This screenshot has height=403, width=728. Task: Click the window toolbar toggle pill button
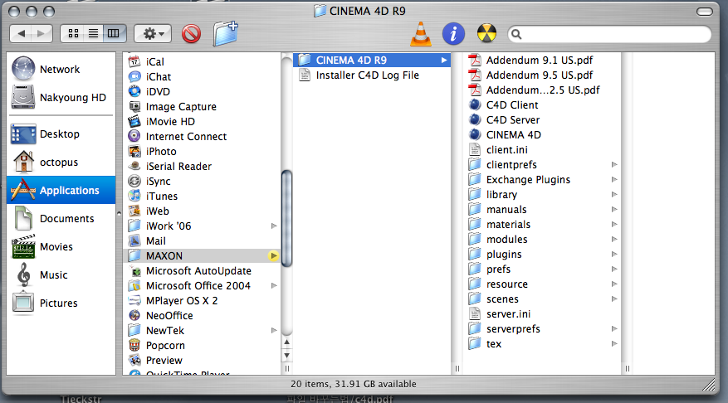tap(704, 11)
